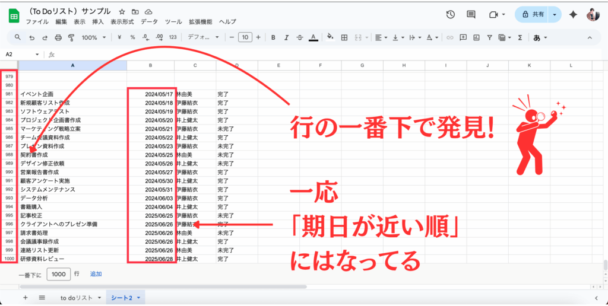Screen dimensions: 608x306
Task: Start a video meeting via camera icon
Action: (493, 14)
